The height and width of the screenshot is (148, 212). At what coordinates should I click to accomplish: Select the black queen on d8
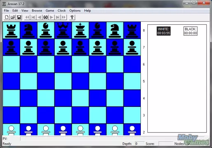pos(63,30)
